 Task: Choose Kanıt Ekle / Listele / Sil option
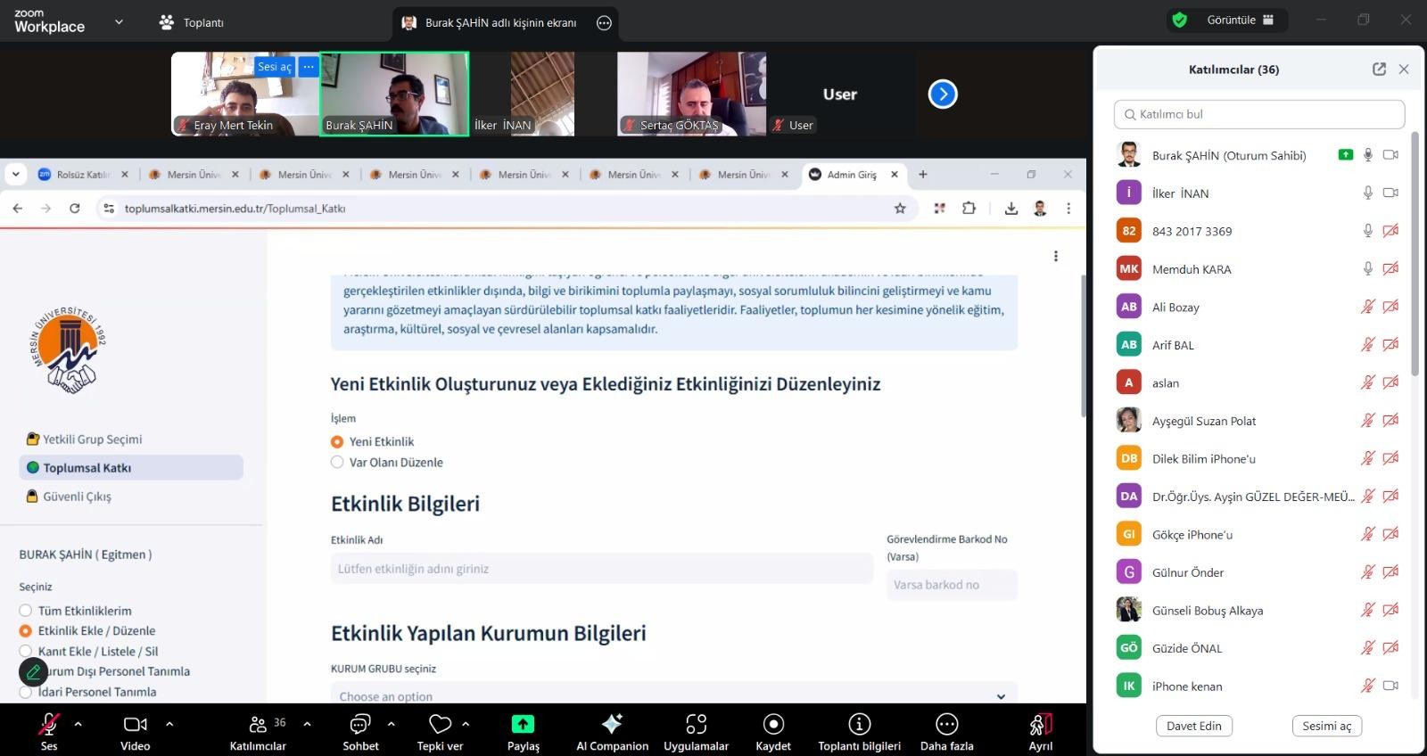(x=26, y=651)
